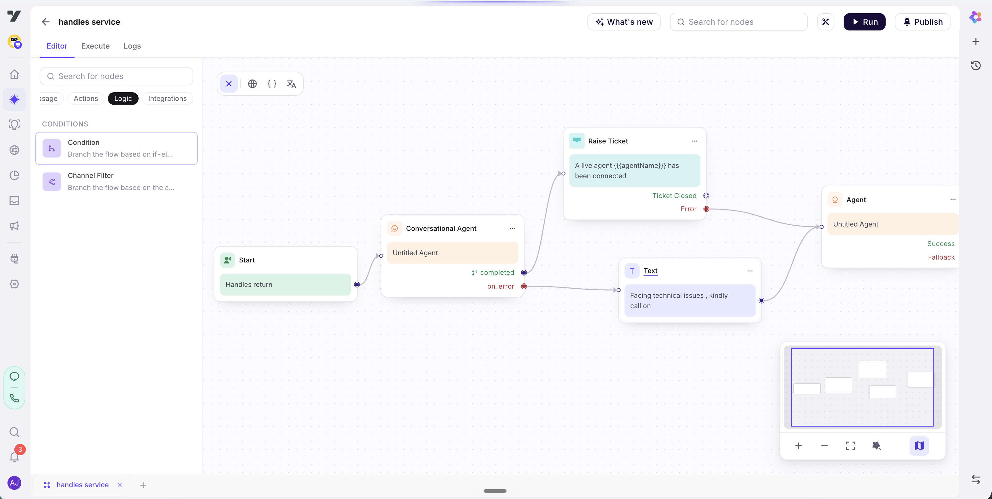Zoom in using canvas plus control
The image size is (992, 499).
[798, 446]
